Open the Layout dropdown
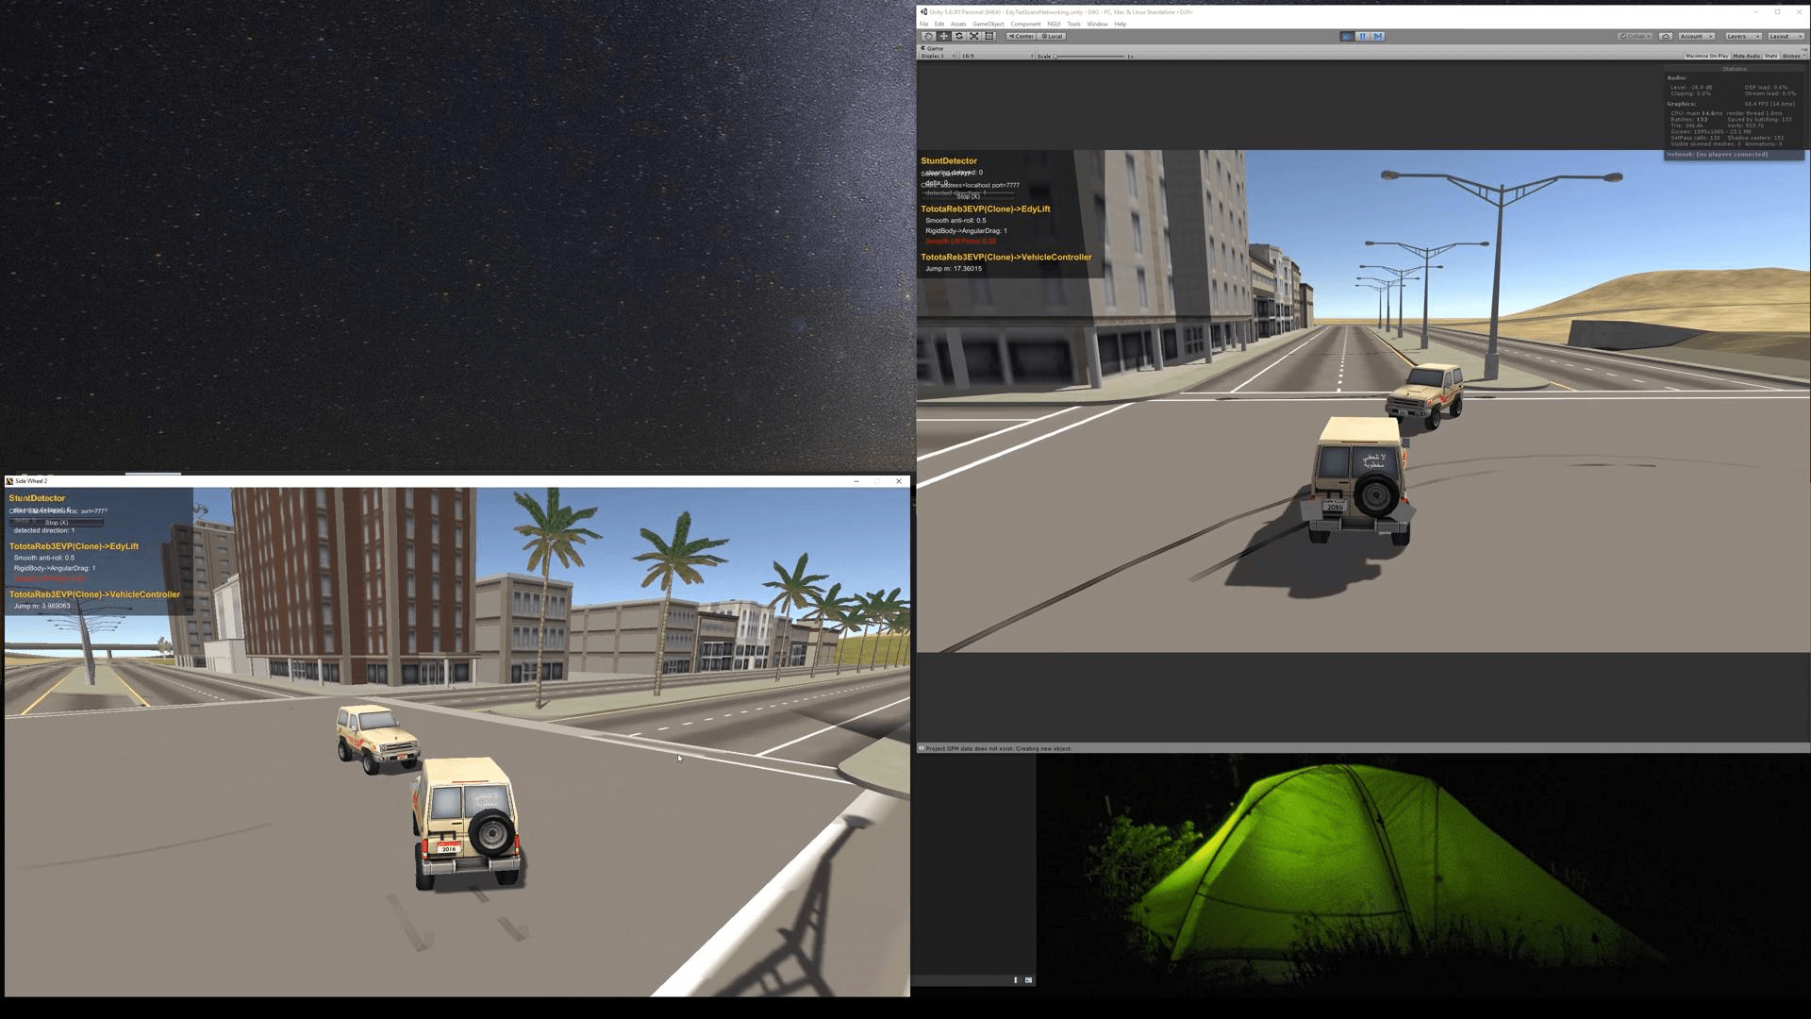The width and height of the screenshot is (1811, 1019). [1785, 36]
